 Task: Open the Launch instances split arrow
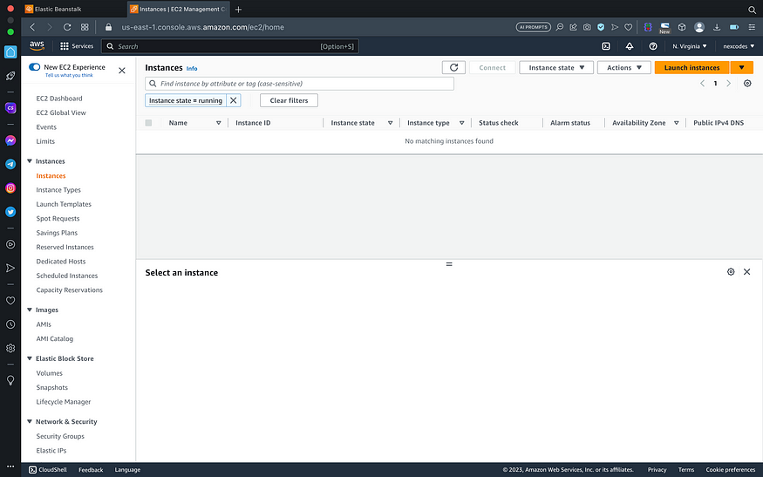[741, 68]
